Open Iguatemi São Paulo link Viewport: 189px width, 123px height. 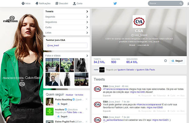click(146, 70)
